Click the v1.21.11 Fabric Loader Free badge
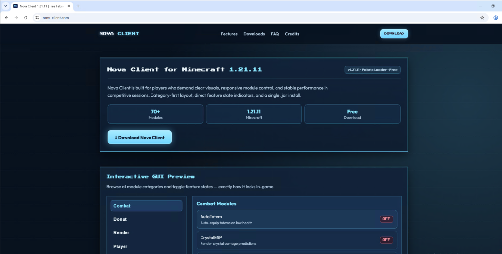The image size is (502, 254). click(x=373, y=69)
